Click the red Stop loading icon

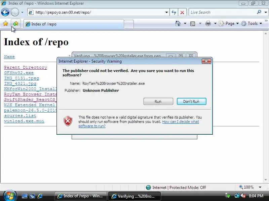tap(182, 12)
